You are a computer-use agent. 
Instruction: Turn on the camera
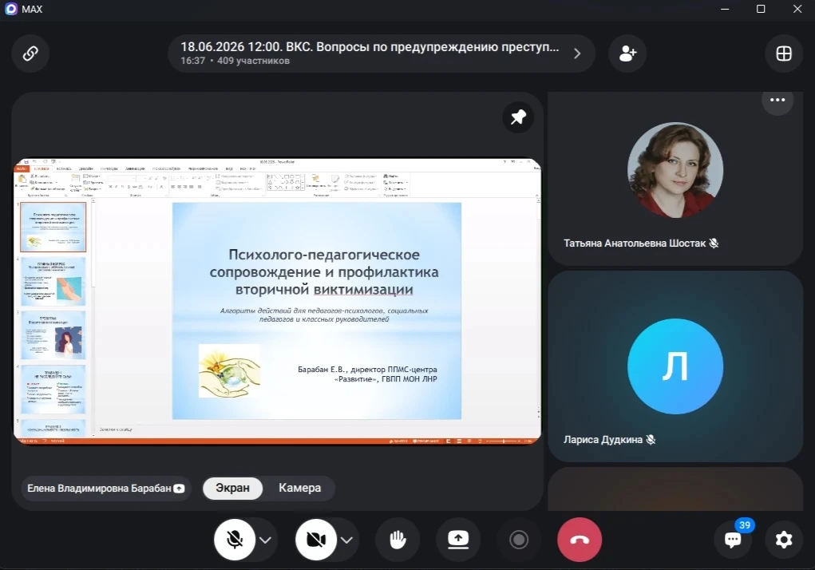coord(316,540)
